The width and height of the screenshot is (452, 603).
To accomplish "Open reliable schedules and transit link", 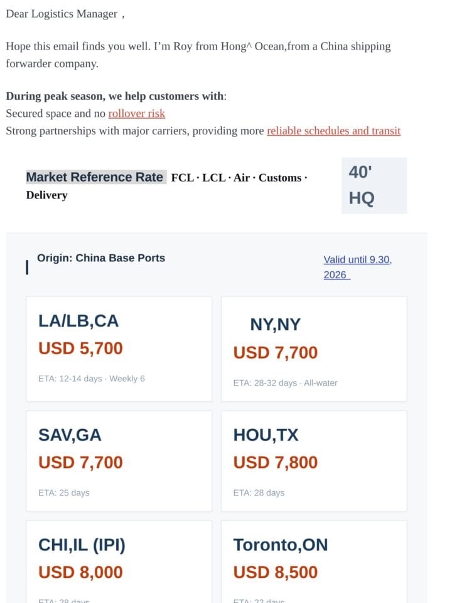I will pos(333,131).
